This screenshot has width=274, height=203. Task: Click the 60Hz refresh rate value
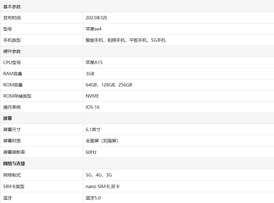click(x=91, y=152)
